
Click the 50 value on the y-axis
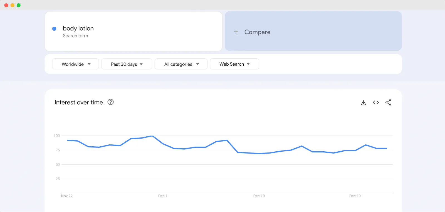tap(58, 164)
